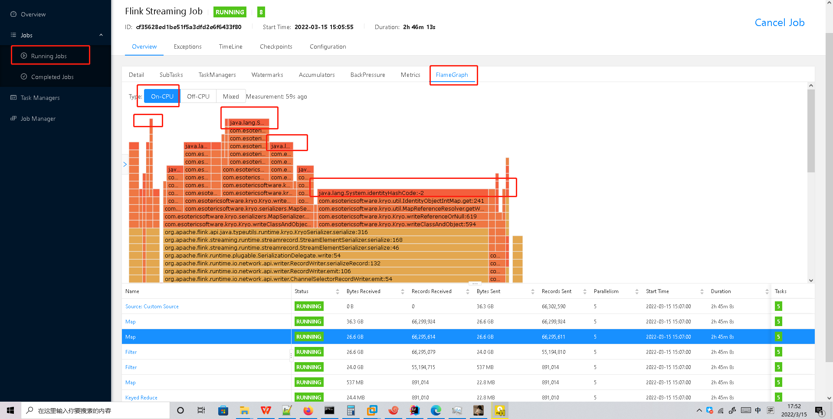Switch to the TimeLine tab
This screenshot has height=419, width=833.
pos(230,46)
